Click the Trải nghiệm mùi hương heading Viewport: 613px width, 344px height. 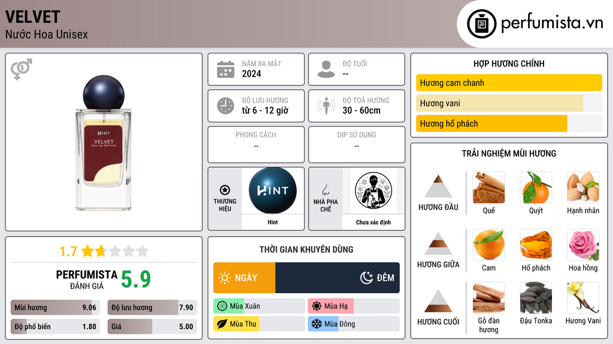click(x=509, y=153)
